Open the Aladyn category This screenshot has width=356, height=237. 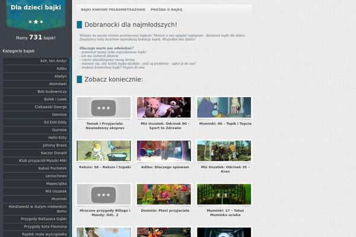tap(36, 76)
